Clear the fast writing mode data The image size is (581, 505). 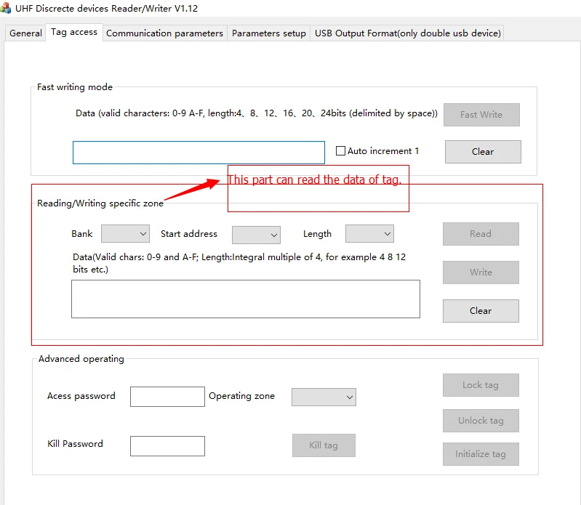tap(483, 152)
